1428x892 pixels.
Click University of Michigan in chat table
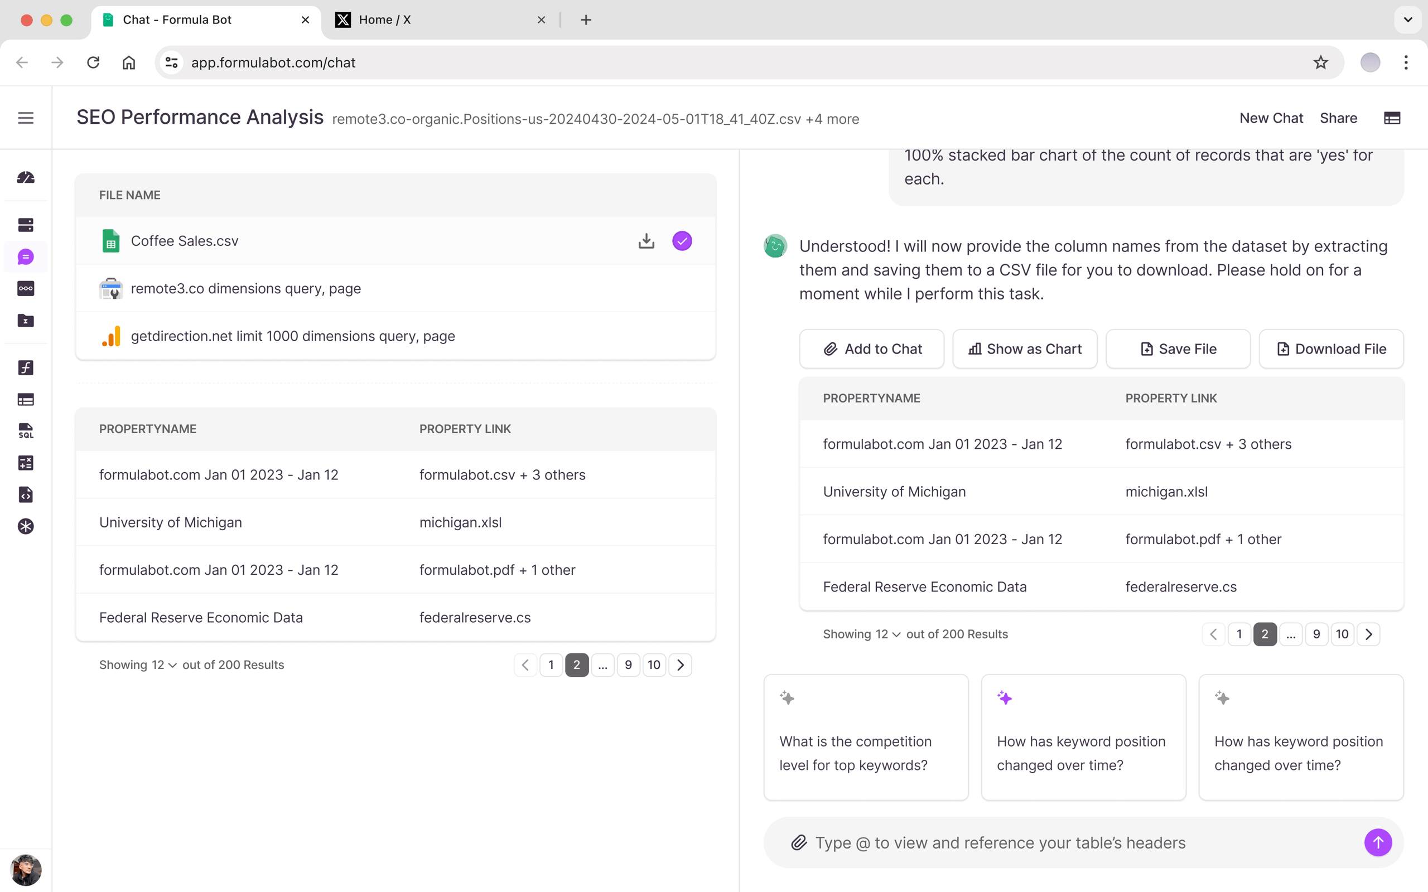[x=894, y=492]
